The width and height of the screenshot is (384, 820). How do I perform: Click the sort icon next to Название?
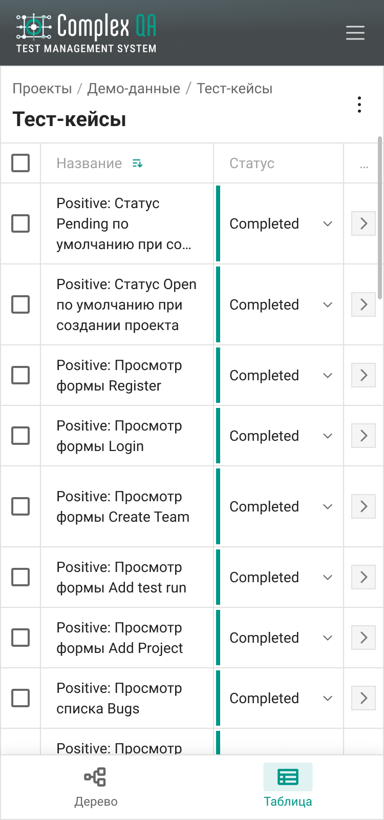point(137,163)
